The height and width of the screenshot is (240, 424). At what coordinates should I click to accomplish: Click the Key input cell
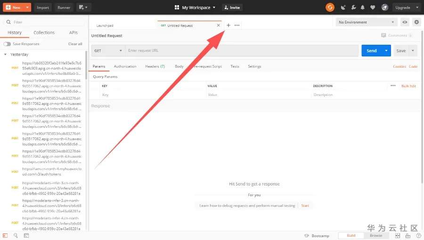(153, 95)
